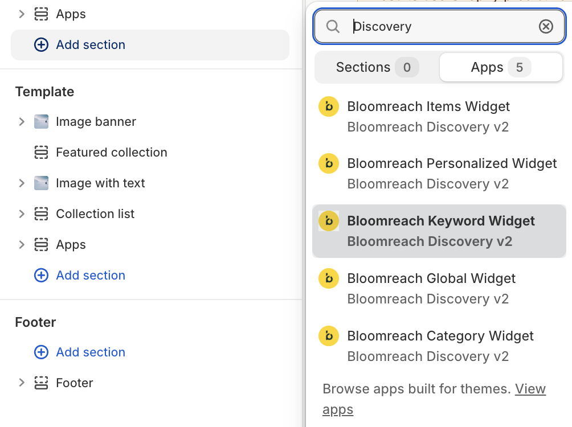Select the Collection list row
This screenshot has height=427, width=572.
tap(150, 213)
